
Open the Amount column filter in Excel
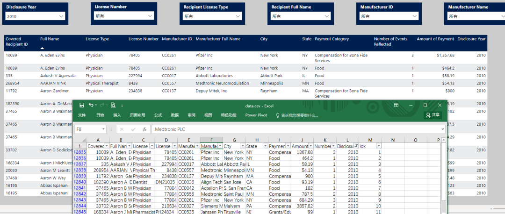click(311, 146)
